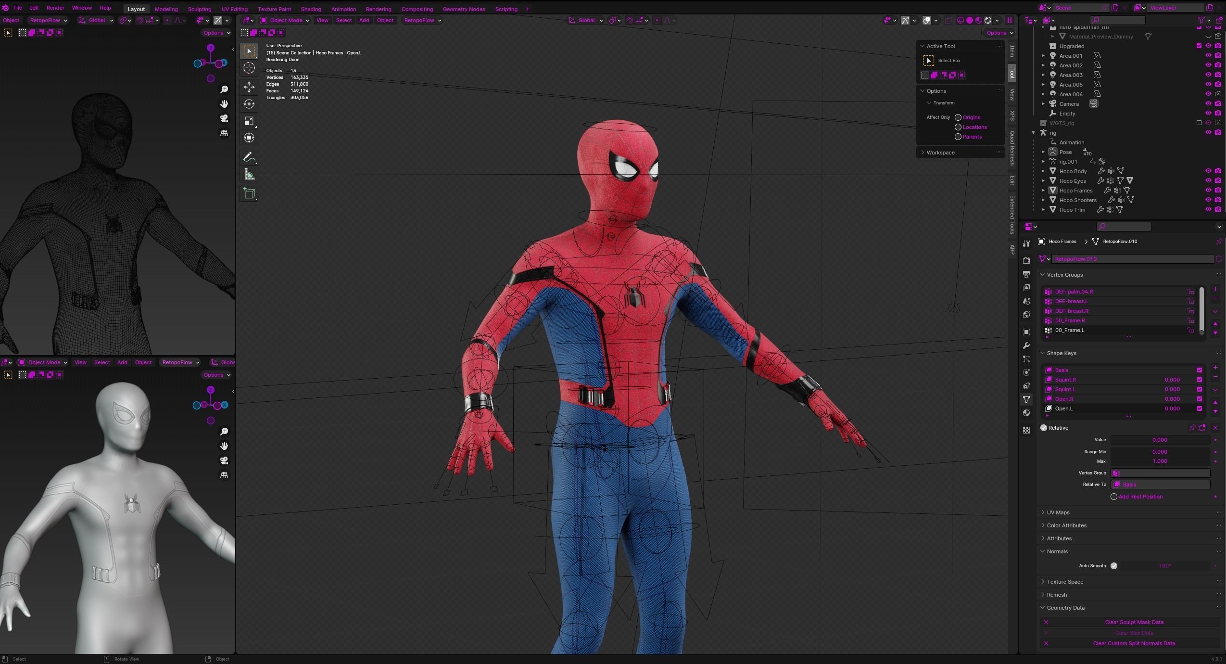The image size is (1226, 664).
Task: Open the World properties globe icon
Action: point(1026,315)
